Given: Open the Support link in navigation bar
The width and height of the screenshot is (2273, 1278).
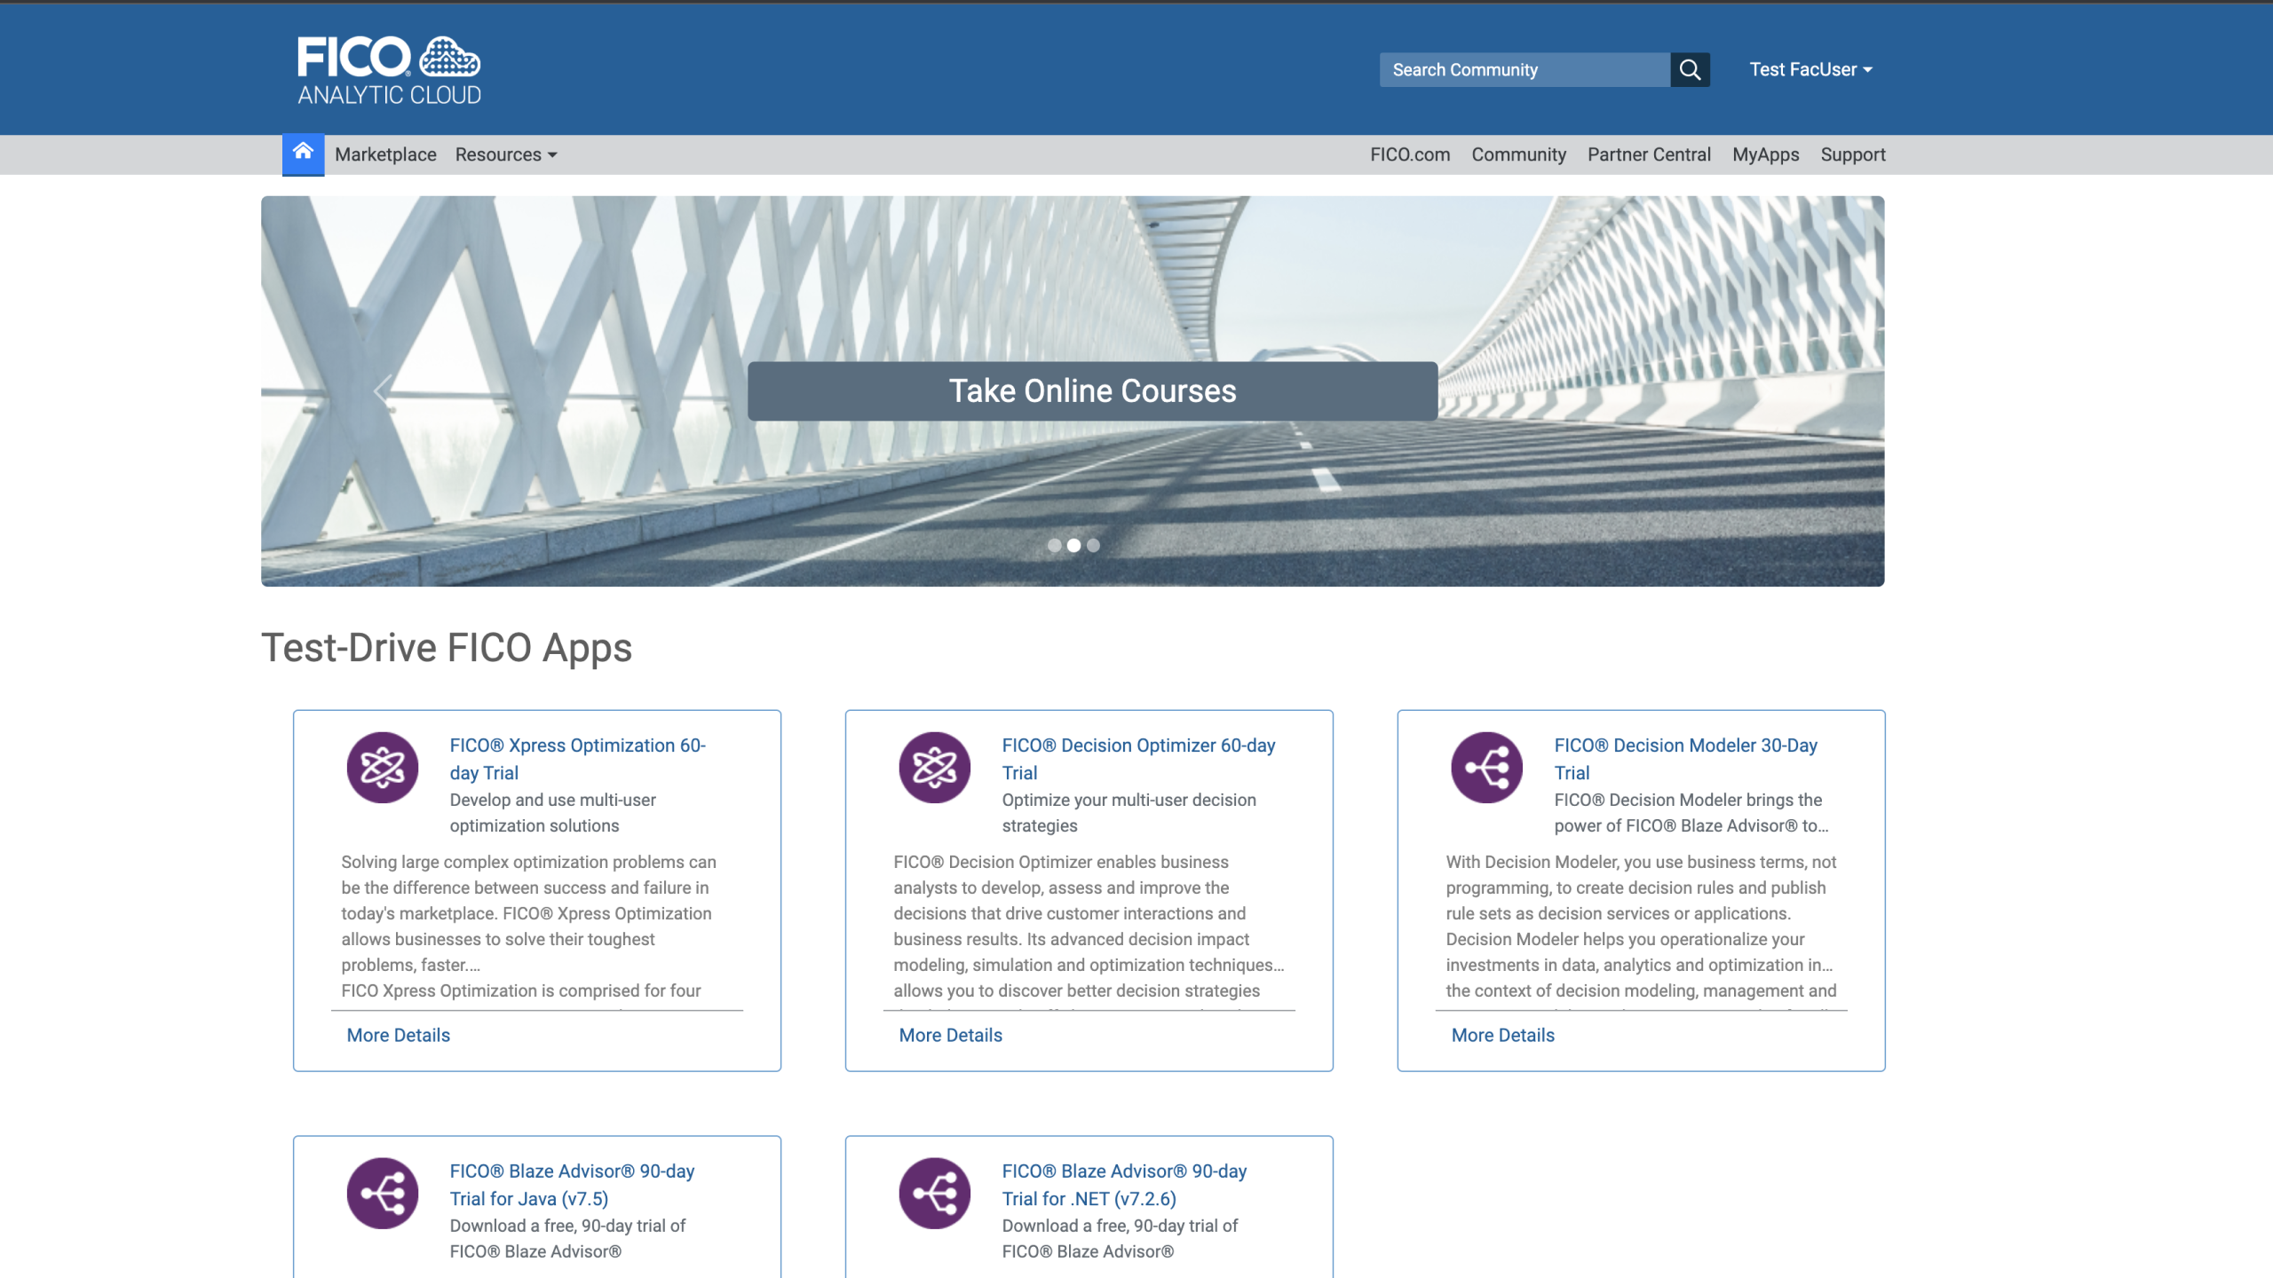Looking at the screenshot, I should point(1852,154).
